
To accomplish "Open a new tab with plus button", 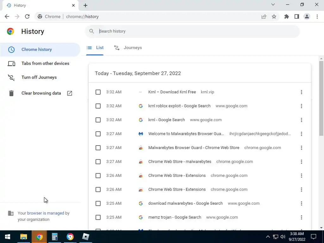I will tap(85, 5).
